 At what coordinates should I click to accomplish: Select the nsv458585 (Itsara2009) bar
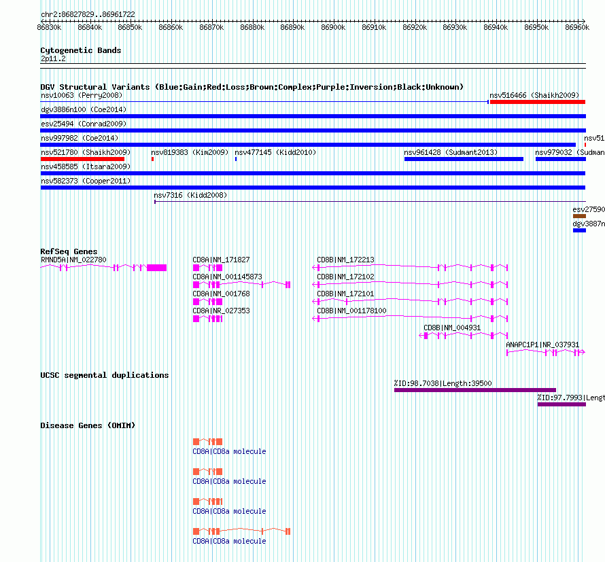(313, 173)
